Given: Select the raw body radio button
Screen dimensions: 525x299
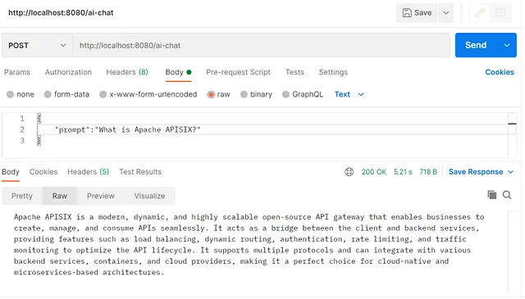Looking at the screenshot, I should pyautogui.click(x=211, y=95).
